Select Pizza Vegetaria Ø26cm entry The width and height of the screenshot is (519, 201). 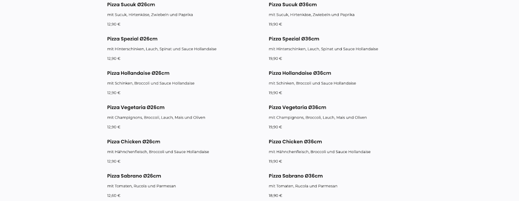click(x=136, y=107)
